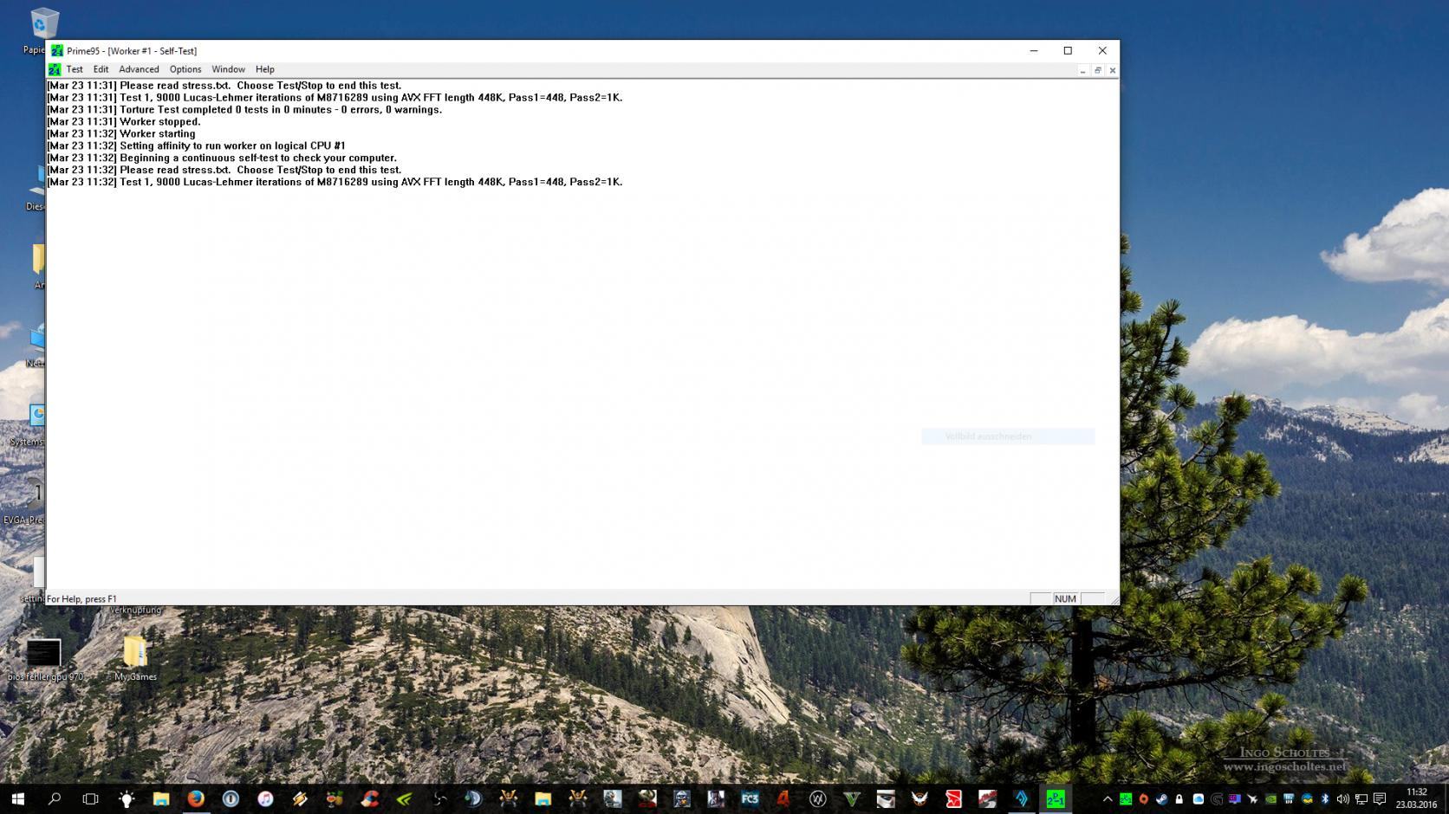Click NUM indicator in status bar
The image size is (1449, 814).
[x=1065, y=599]
